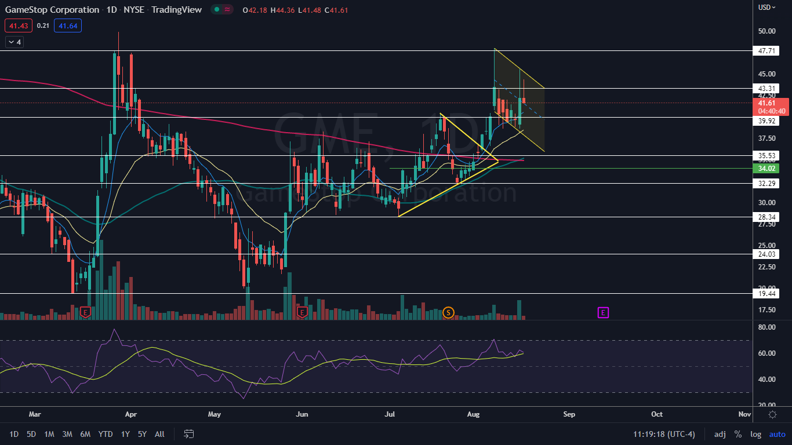Click the Sep label on time axis
Viewport: 792px width, 445px height.
(x=569, y=414)
